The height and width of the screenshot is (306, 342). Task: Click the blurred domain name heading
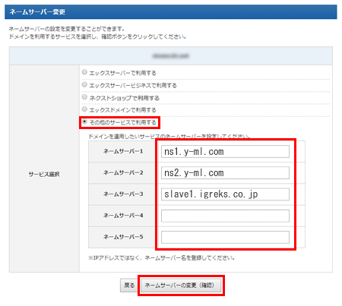tap(171, 55)
